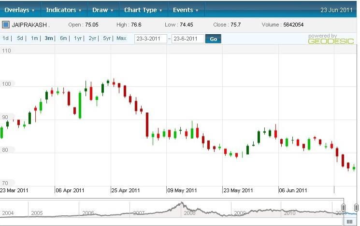This screenshot has height=226, width=360.
Task: Select the 1d time range
Action: pos(6,39)
